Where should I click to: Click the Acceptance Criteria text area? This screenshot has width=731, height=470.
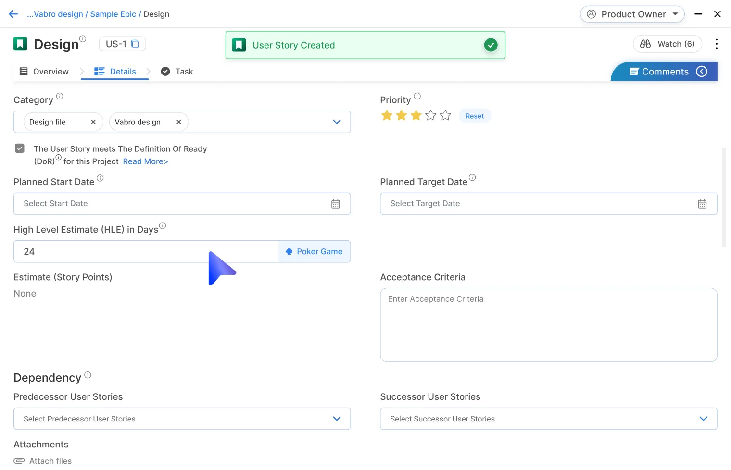548,325
